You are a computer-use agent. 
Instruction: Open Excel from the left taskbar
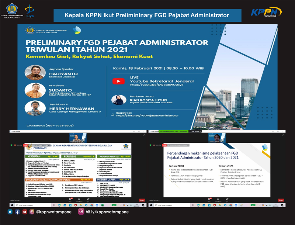102,205
